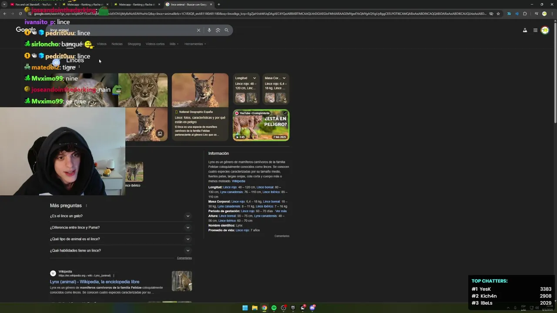Clear the Google search box text

(x=198, y=30)
